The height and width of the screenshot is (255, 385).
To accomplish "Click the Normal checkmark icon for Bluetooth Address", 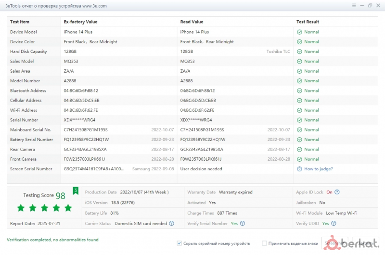I will pyautogui.click(x=299, y=91).
